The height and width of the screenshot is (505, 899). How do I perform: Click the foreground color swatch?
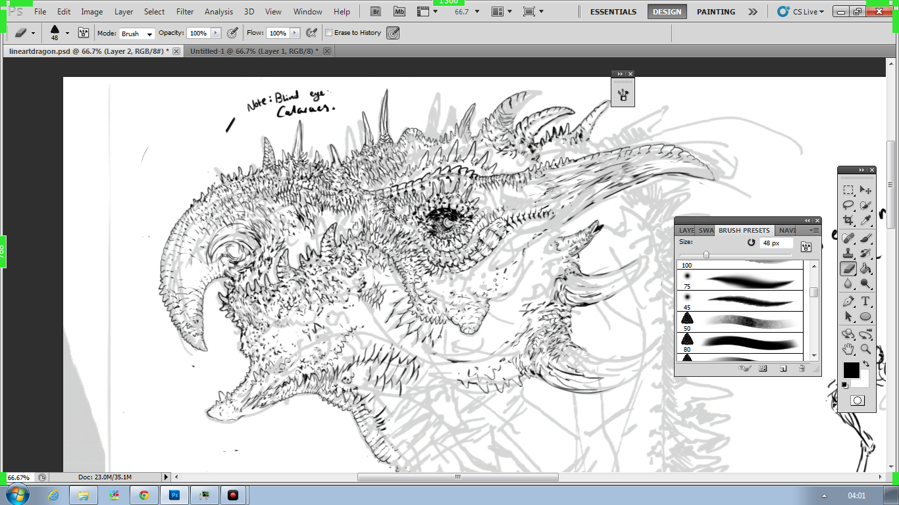[x=851, y=370]
